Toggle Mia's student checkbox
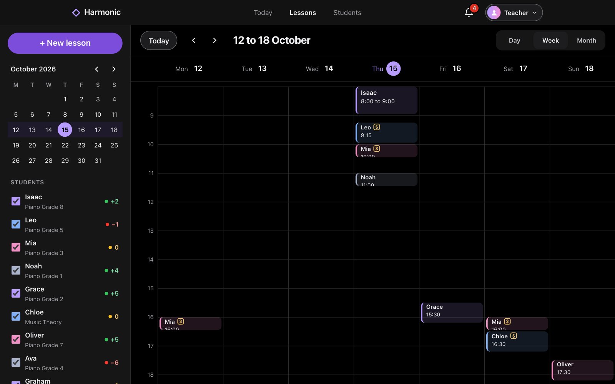The width and height of the screenshot is (615, 384). tap(16, 247)
